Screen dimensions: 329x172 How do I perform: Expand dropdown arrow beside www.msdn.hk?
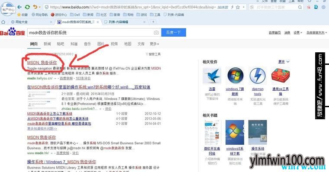coord(52,153)
